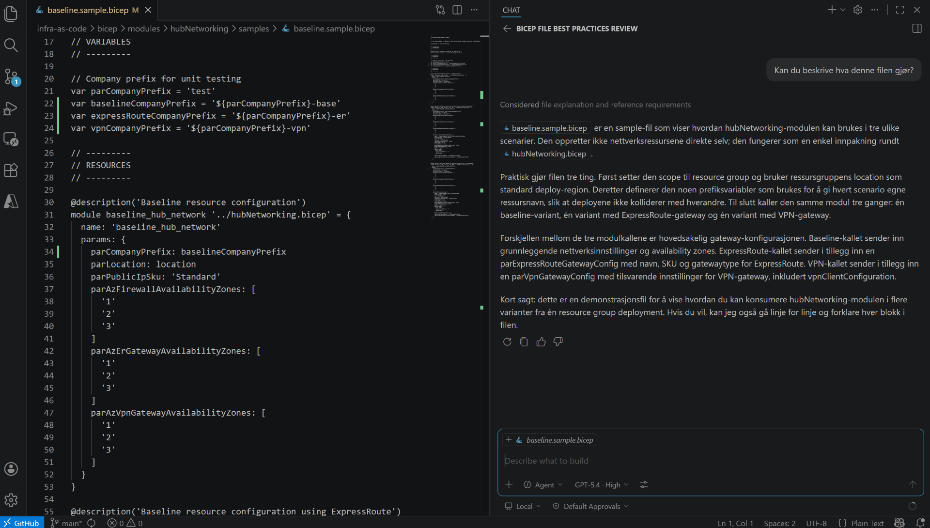Go back from Bicep review chat
Screen dimensions: 930x528
tap(507, 29)
